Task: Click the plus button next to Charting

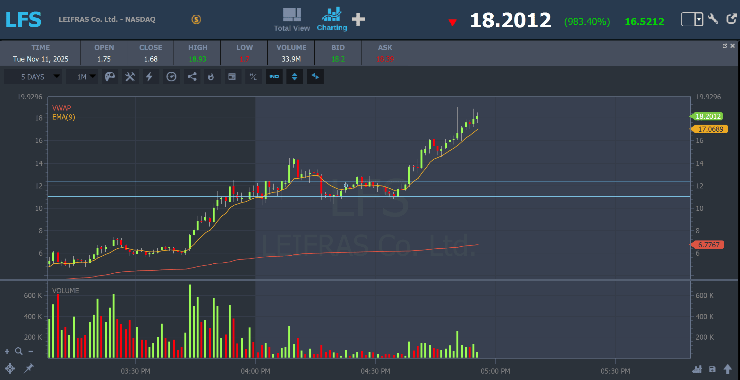Action: click(x=358, y=19)
